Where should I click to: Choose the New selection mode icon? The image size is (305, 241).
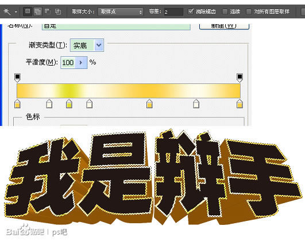pos(28,12)
